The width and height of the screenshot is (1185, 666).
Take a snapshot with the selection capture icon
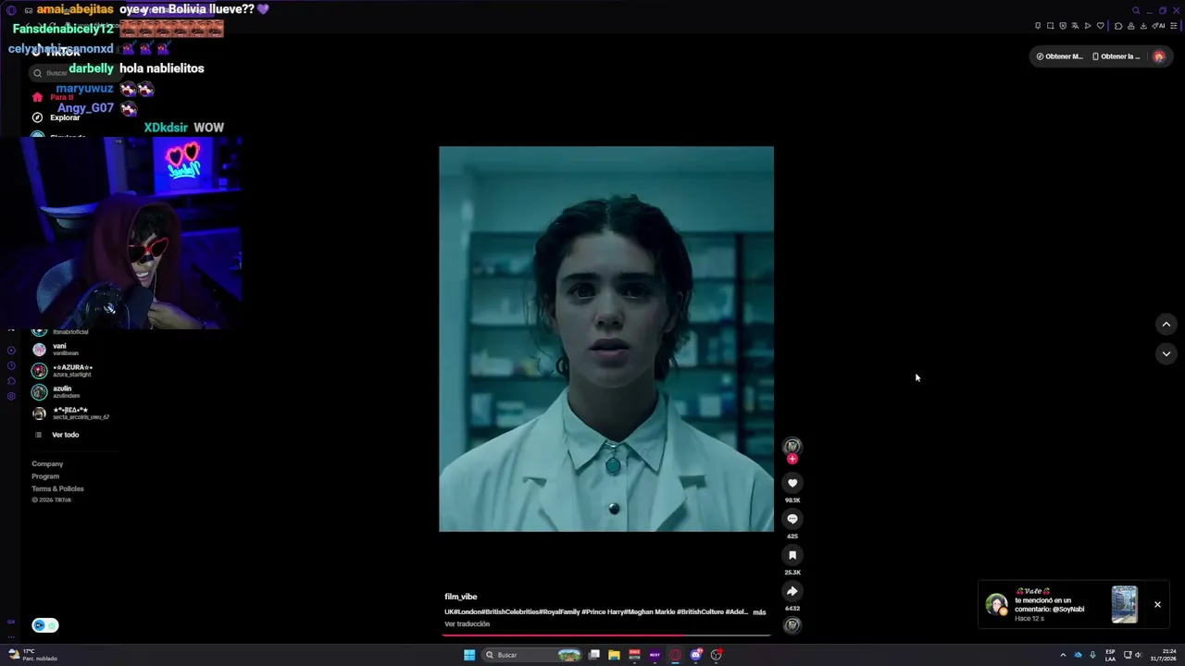pyautogui.click(x=1051, y=26)
